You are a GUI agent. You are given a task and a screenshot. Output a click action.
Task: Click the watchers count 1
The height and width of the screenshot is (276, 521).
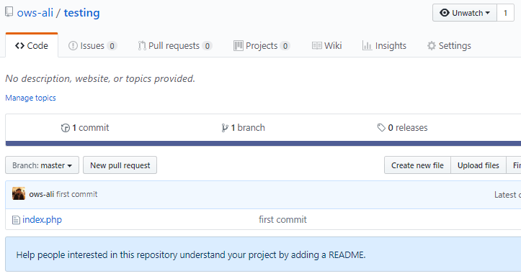[x=505, y=13]
